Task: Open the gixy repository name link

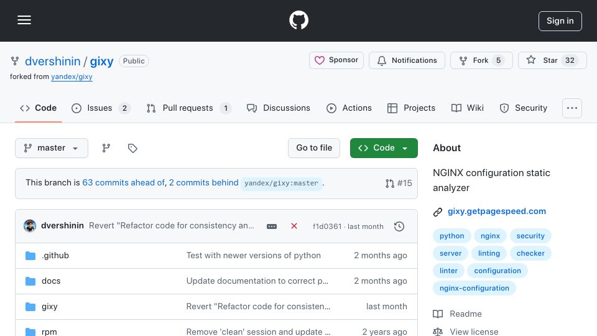Action: (101, 61)
